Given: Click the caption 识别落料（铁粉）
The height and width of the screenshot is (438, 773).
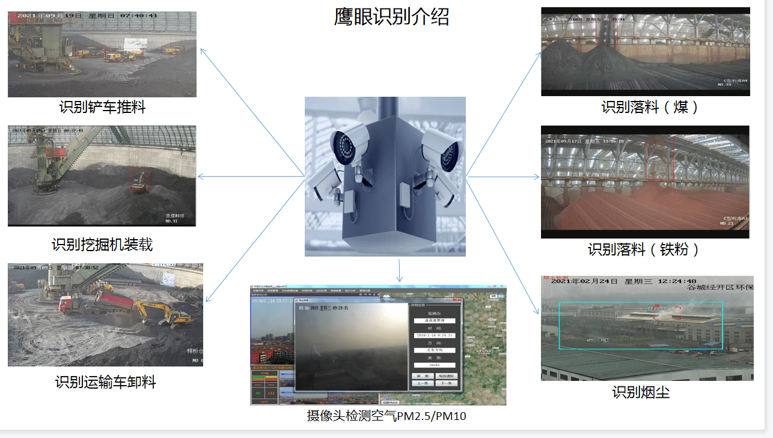Looking at the screenshot, I should [644, 249].
